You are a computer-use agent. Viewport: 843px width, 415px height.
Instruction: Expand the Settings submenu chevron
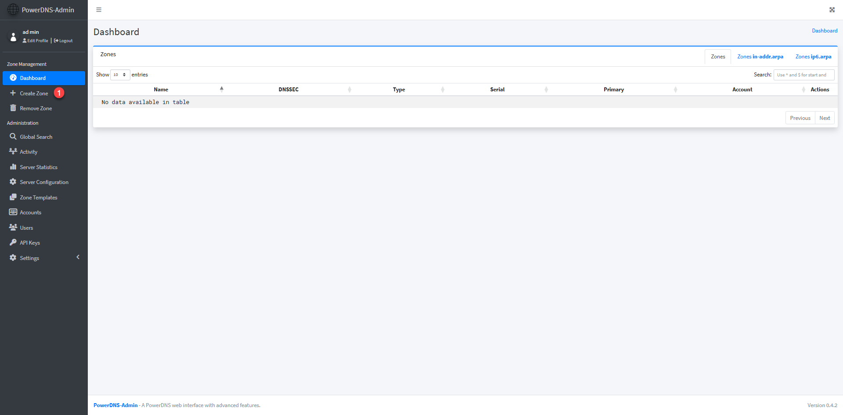[x=78, y=257]
